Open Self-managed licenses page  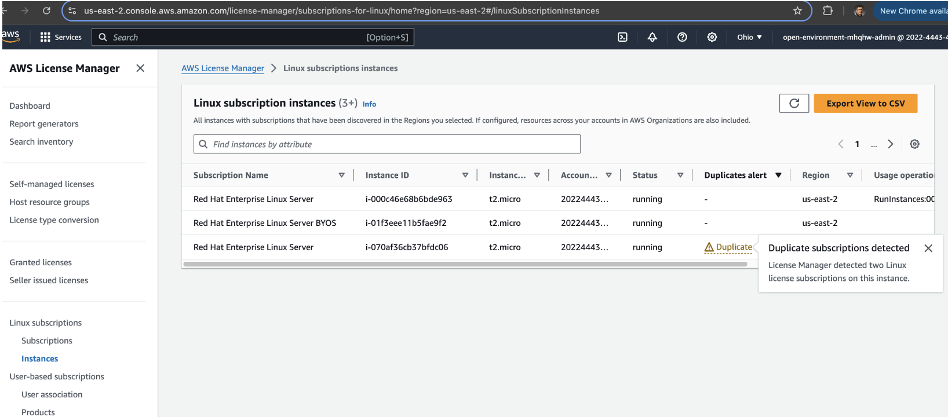click(x=52, y=184)
